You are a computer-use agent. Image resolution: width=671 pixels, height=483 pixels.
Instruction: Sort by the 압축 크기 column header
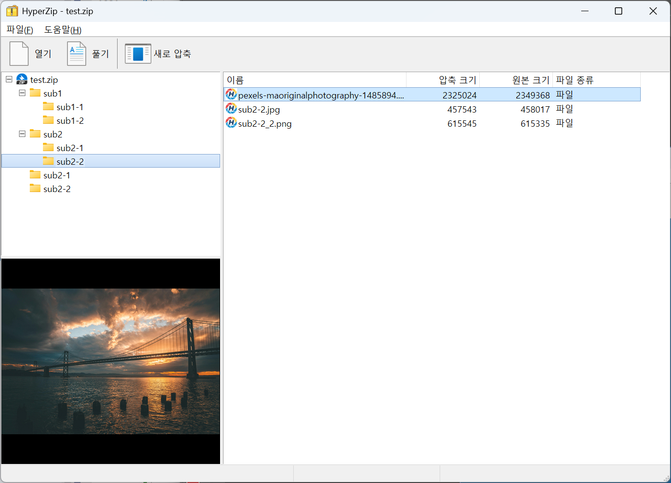[x=443, y=80]
